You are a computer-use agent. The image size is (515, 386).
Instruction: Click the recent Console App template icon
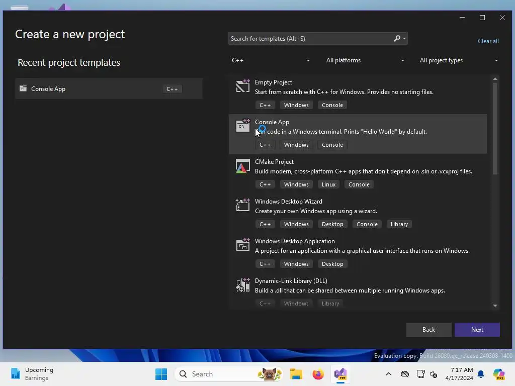[x=23, y=88]
